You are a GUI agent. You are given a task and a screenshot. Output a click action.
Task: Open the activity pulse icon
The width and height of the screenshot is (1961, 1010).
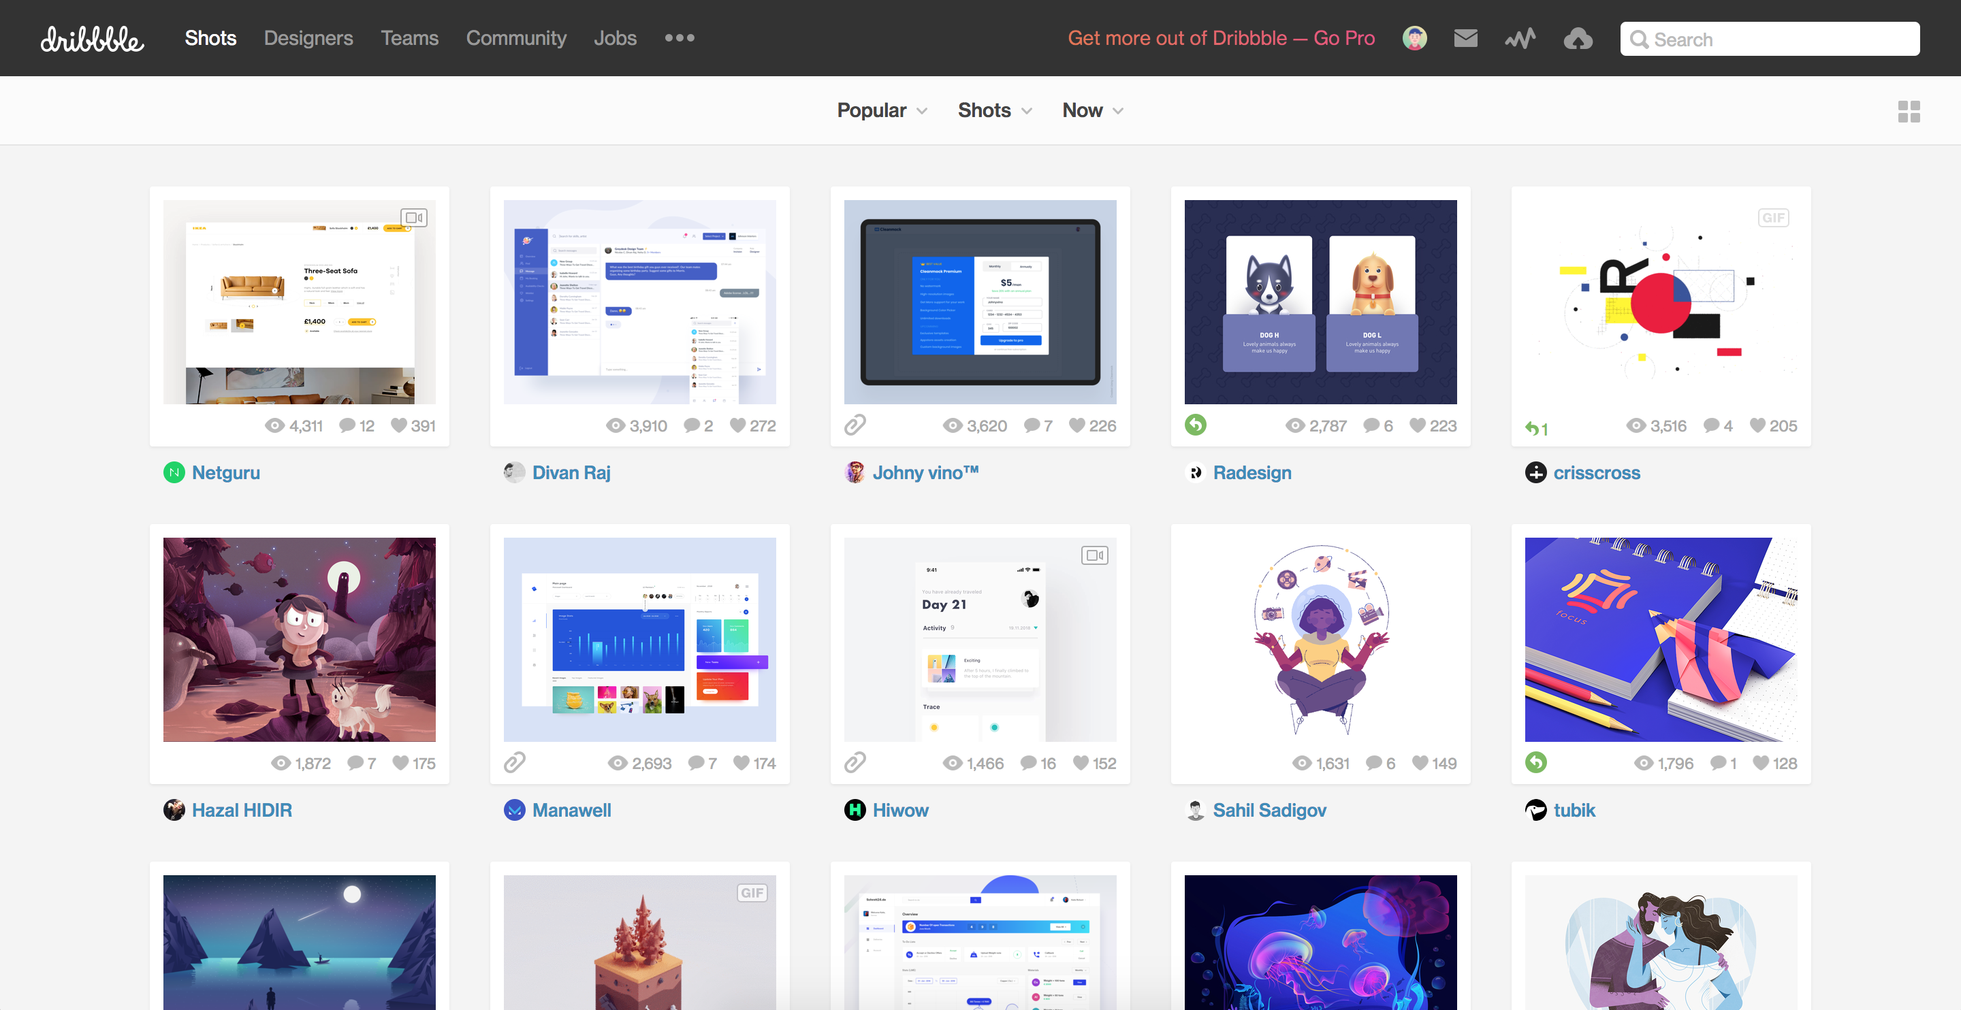click(1520, 38)
